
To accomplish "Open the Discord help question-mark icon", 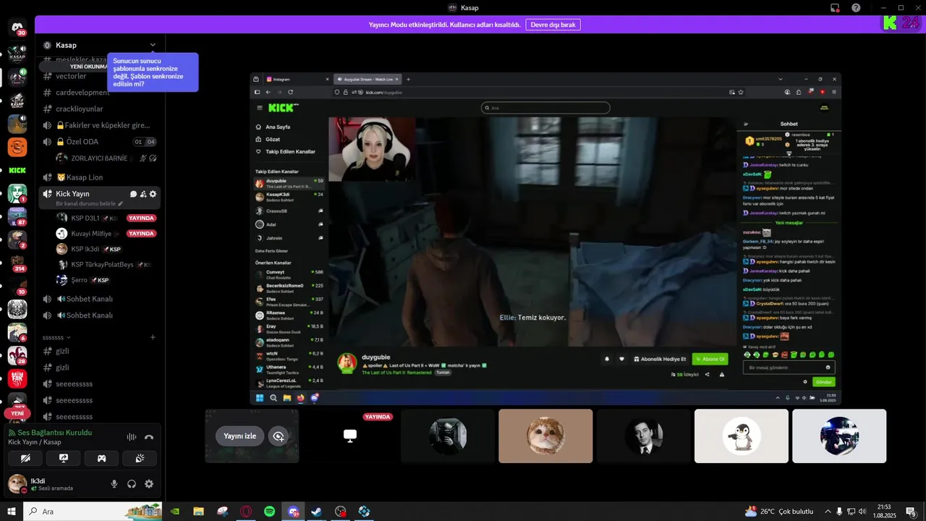I will tap(856, 8).
